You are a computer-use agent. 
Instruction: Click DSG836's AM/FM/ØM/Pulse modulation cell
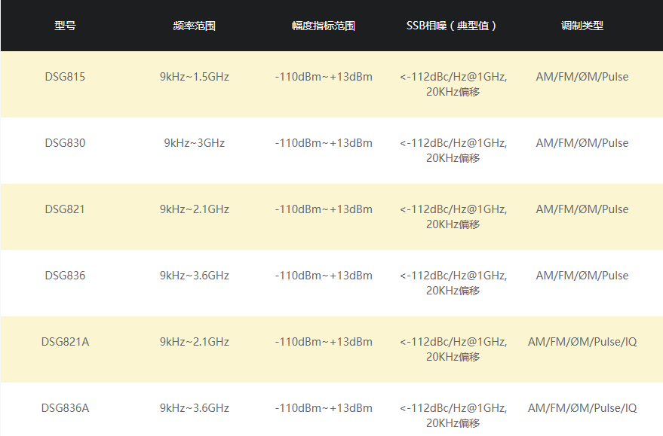[582, 276]
